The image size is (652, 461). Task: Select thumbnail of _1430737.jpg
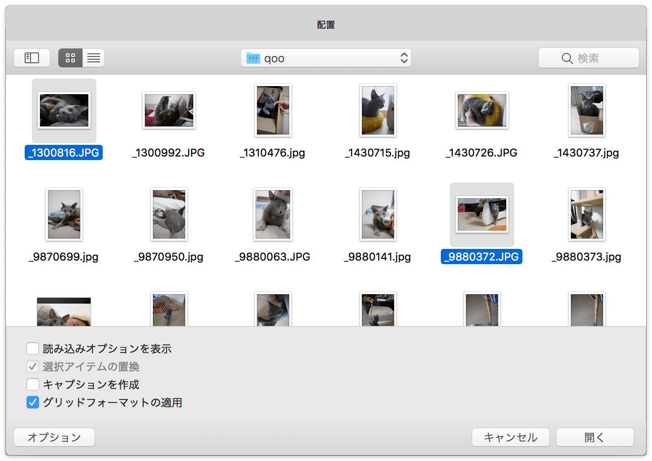[x=587, y=110]
